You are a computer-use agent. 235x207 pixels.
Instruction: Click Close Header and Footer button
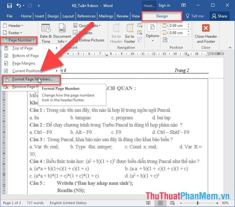205,33
